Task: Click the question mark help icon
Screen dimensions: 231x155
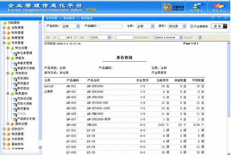Action: (x=219, y=18)
